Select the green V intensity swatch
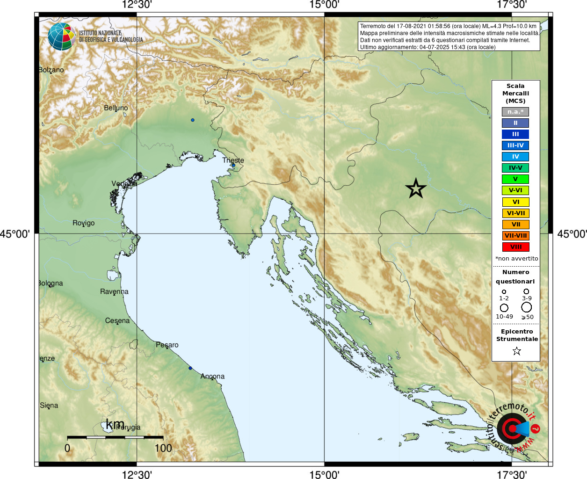Viewport: 587px width, 479px height. (515, 179)
